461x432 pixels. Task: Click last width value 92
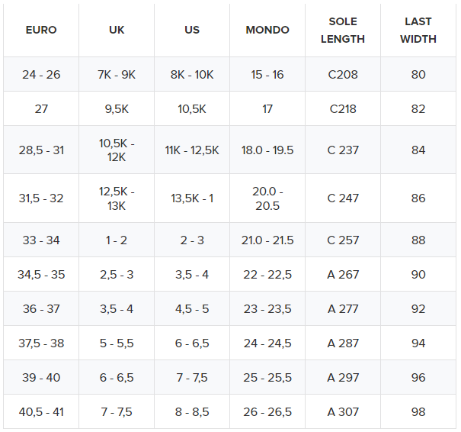(x=418, y=309)
